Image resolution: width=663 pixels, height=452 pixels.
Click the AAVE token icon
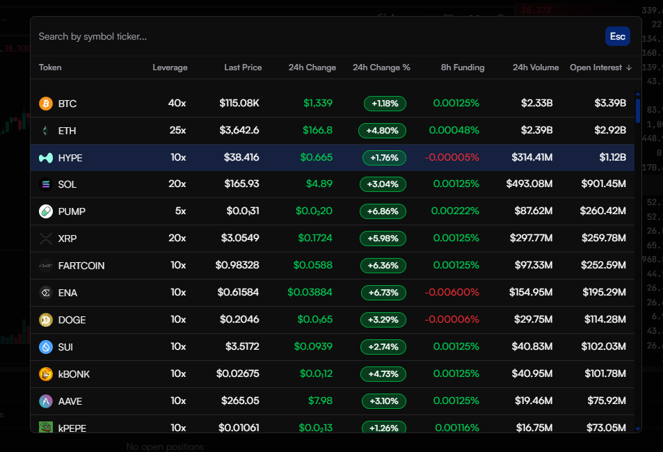coord(46,401)
